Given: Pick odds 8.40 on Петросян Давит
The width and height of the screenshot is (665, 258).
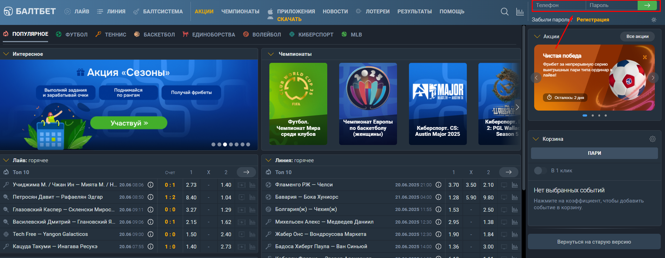Looking at the screenshot, I should (191, 197).
